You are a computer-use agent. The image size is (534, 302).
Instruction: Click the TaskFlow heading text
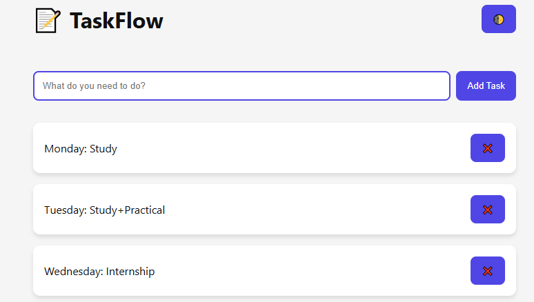[x=117, y=21]
